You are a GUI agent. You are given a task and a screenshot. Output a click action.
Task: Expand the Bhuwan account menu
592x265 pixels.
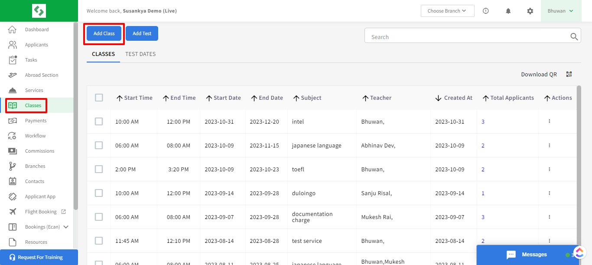pos(561,11)
